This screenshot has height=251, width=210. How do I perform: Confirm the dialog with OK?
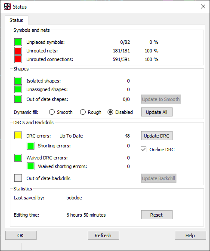pos(21,236)
